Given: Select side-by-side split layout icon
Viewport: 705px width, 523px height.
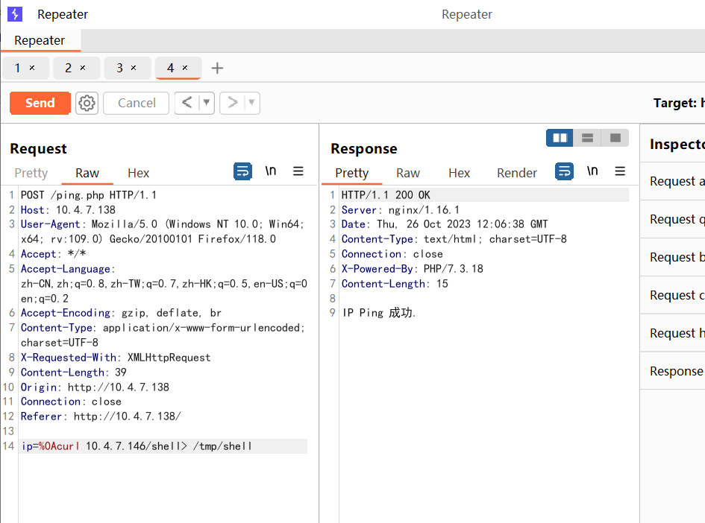Looking at the screenshot, I should 560,138.
